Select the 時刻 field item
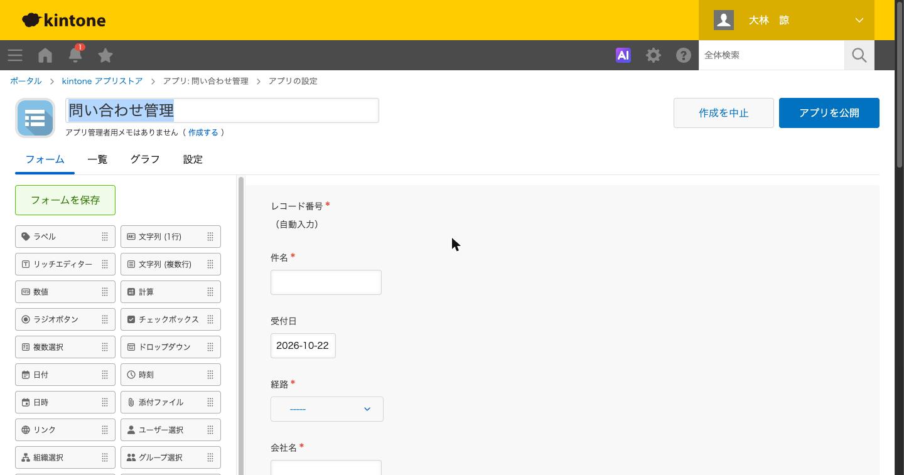Viewport: 904px width, 475px height. click(x=171, y=375)
